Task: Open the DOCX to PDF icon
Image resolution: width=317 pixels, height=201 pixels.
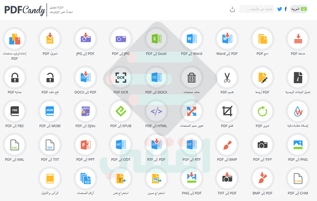Action: [85, 77]
